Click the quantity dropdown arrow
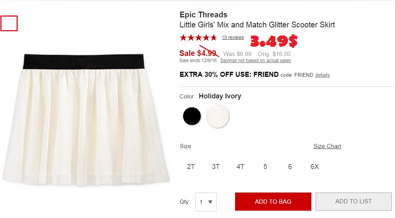 210,202
